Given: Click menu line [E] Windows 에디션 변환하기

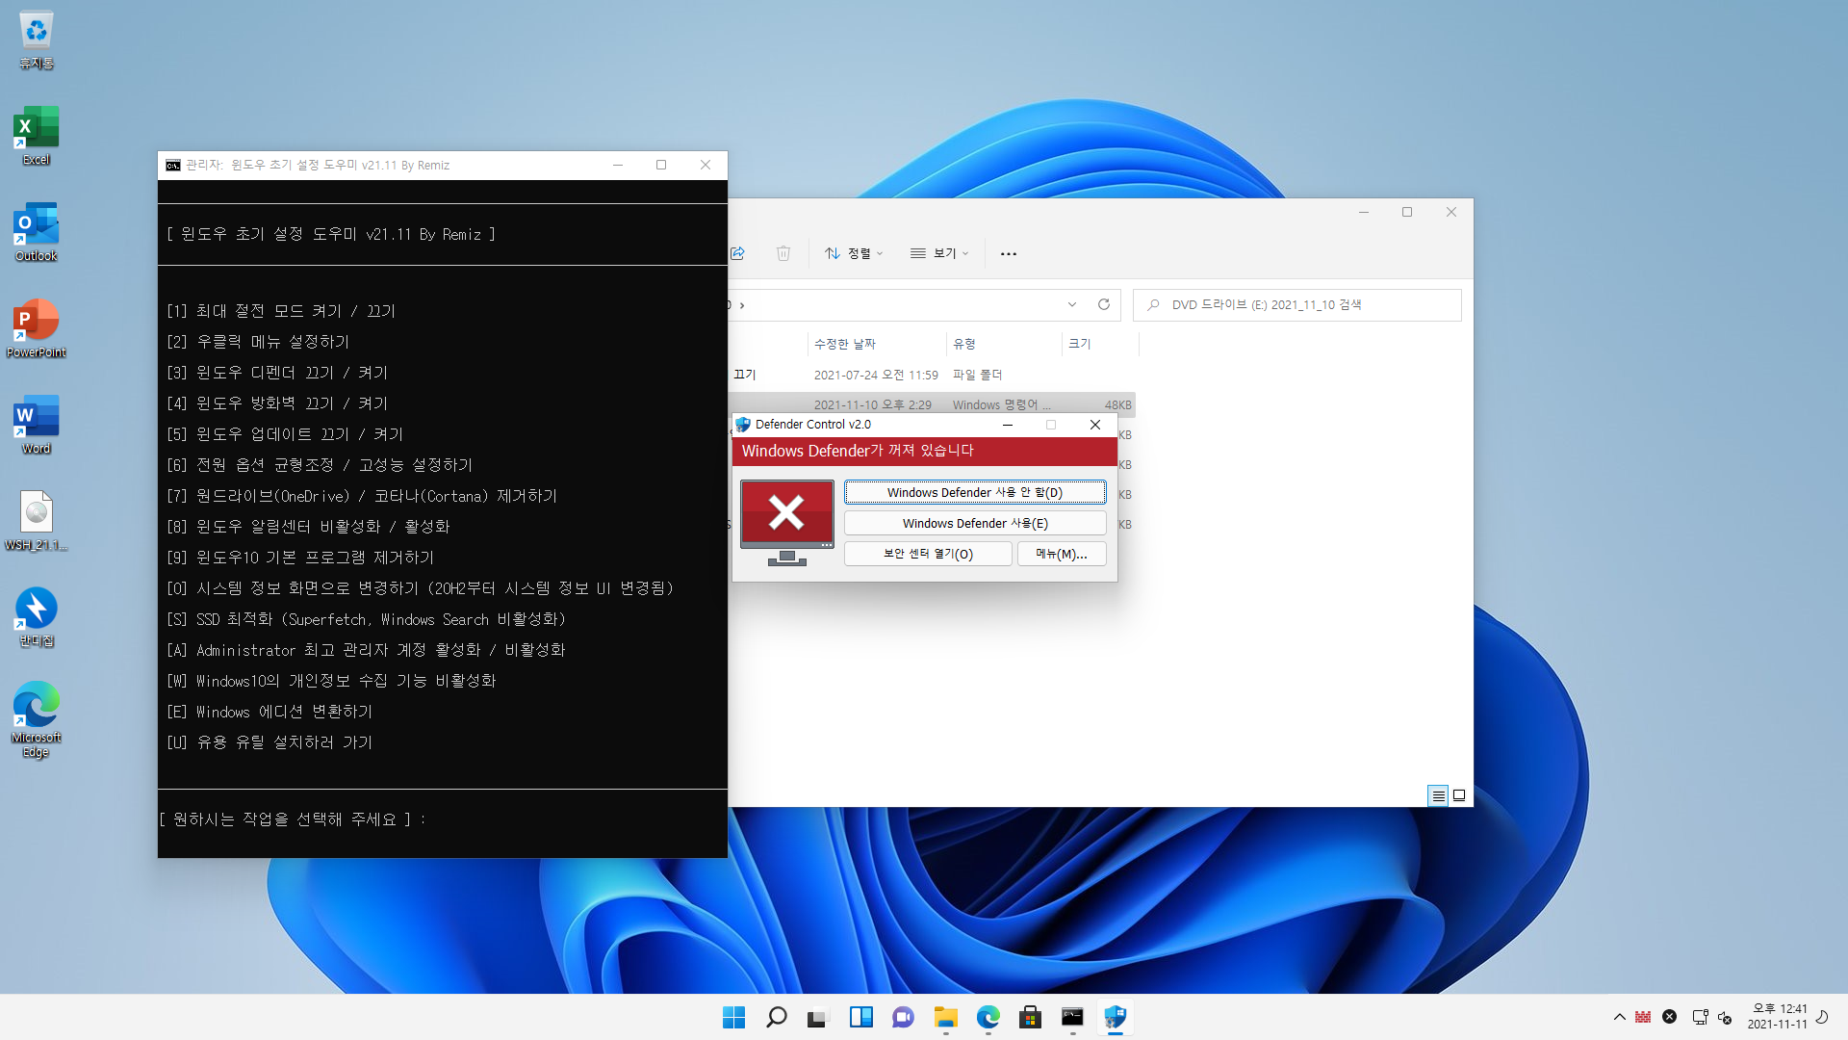Looking at the screenshot, I should tap(269, 712).
